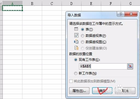Screen dimensions: 140x99
Task: Select column E header
Action: (91, 4)
